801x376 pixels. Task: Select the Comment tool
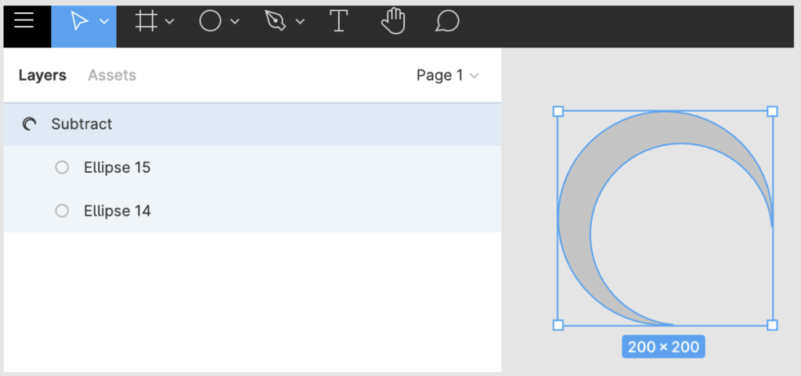point(447,21)
